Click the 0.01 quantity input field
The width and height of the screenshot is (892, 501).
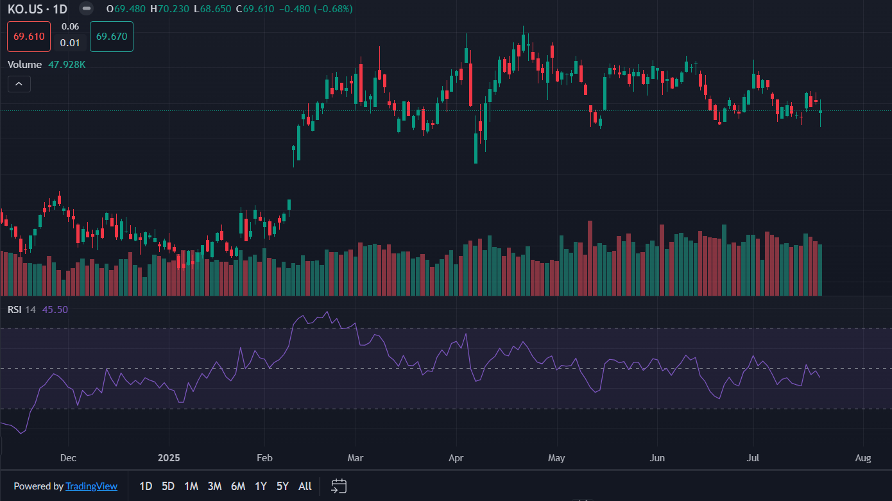coord(70,43)
